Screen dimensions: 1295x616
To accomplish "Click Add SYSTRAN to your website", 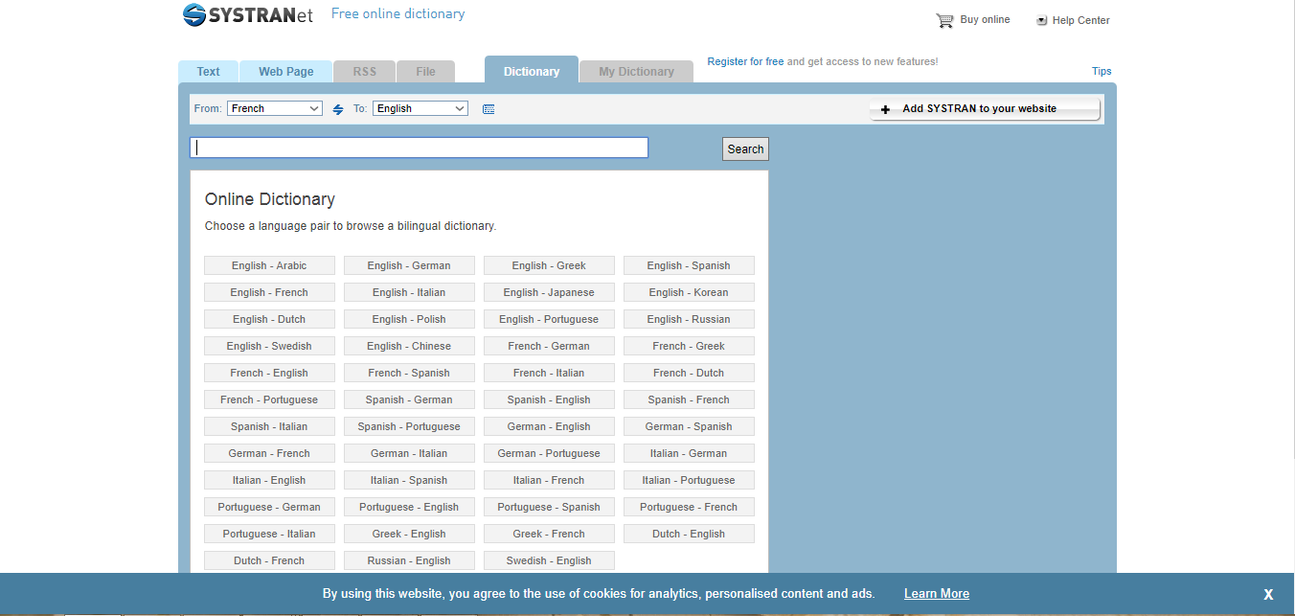I will (x=985, y=109).
